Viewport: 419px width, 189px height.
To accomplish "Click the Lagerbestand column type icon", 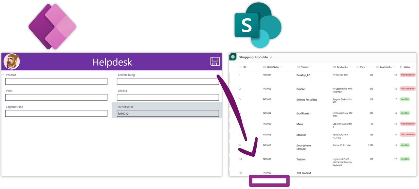I will pos(378,67).
